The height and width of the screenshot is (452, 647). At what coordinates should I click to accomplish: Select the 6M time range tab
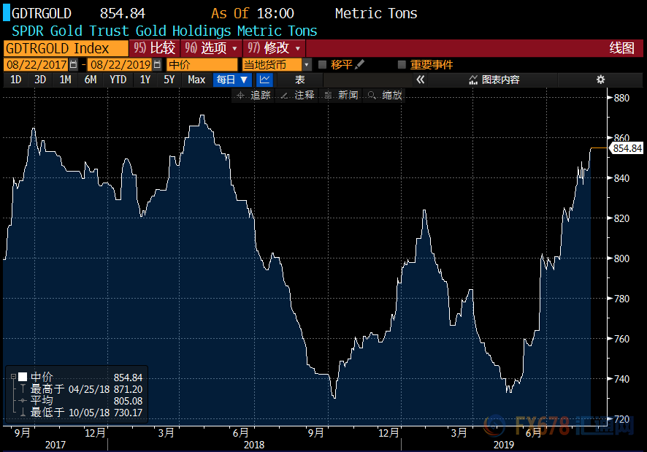pos(91,80)
